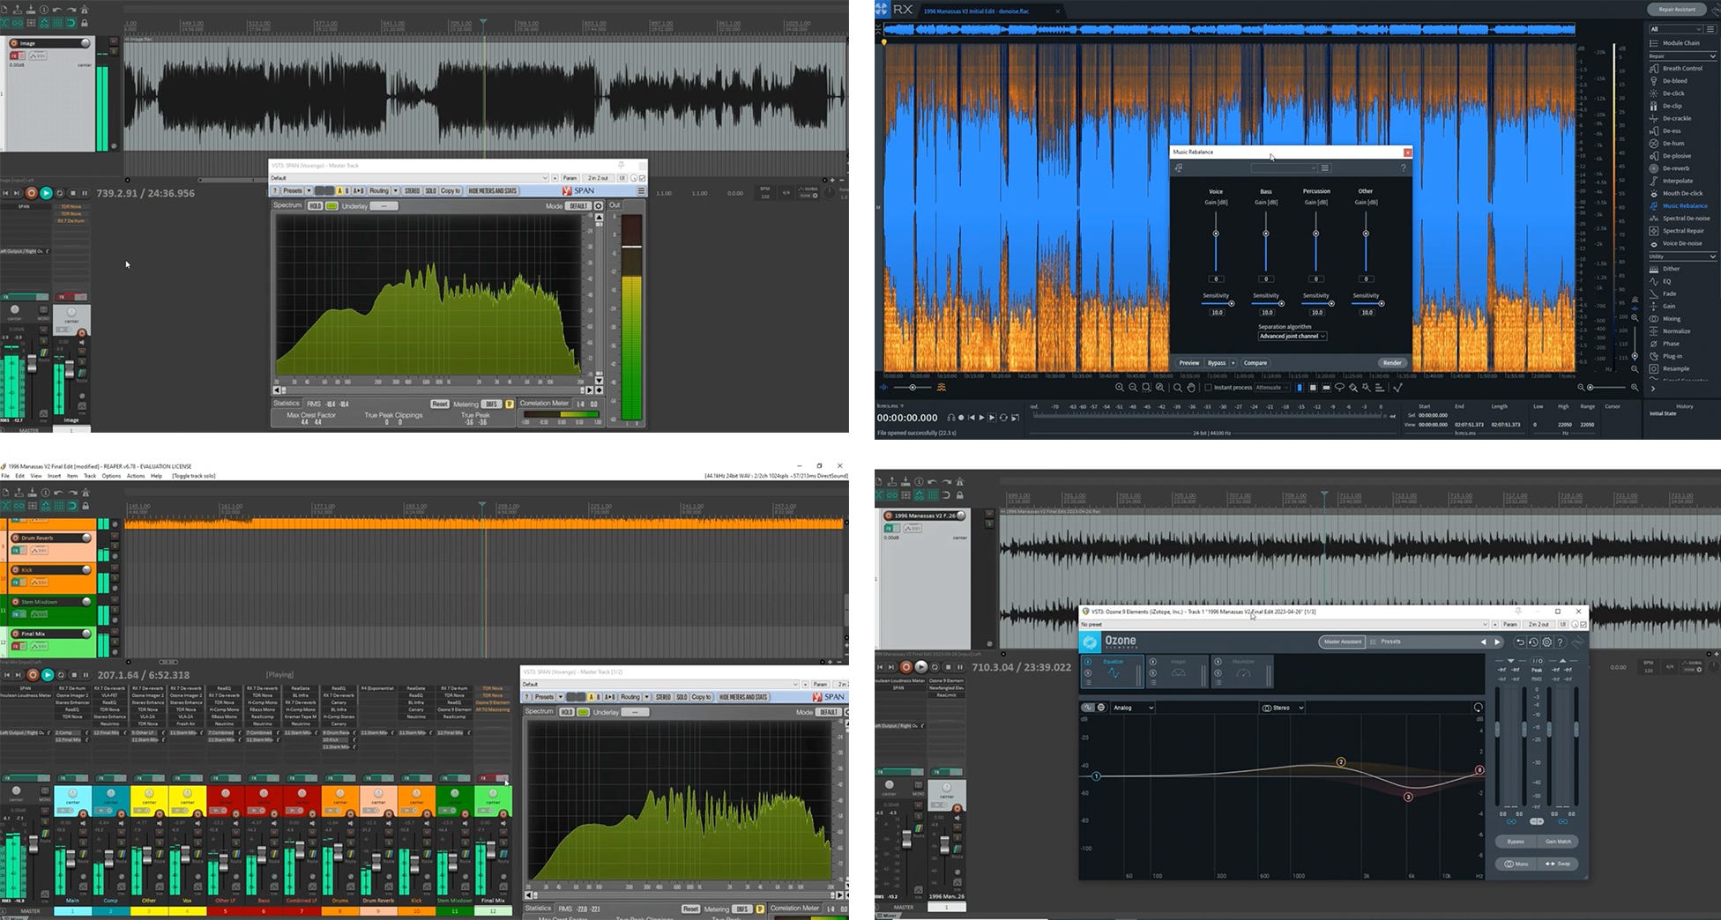This screenshot has width=1721, height=920.
Task: Toggle Bypass in the Ozone window
Action: [1516, 842]
